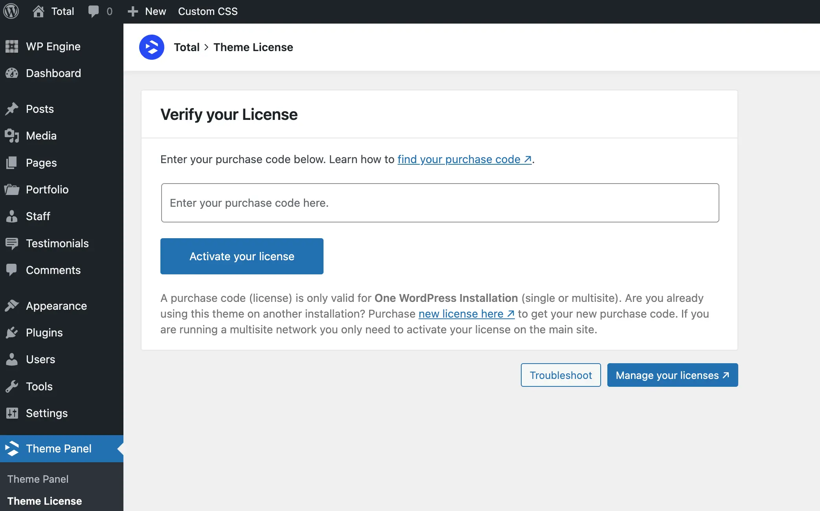Navigate to Dashboard label

(53, 73)
